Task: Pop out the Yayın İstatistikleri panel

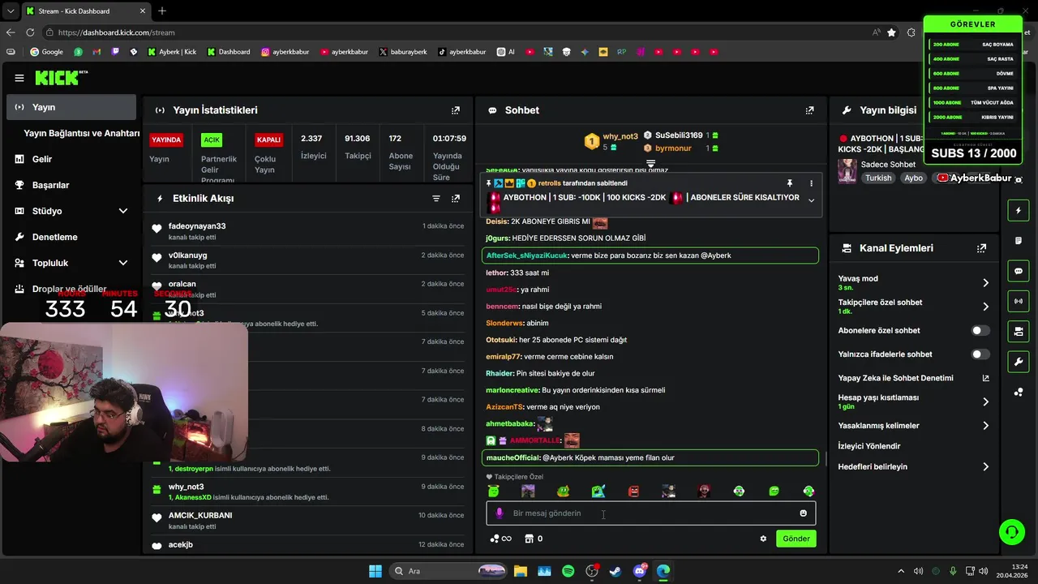Action: click(x=456, y=110)
